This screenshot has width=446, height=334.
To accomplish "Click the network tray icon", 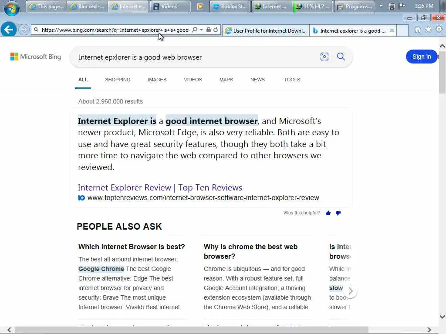I will (392, 6).
